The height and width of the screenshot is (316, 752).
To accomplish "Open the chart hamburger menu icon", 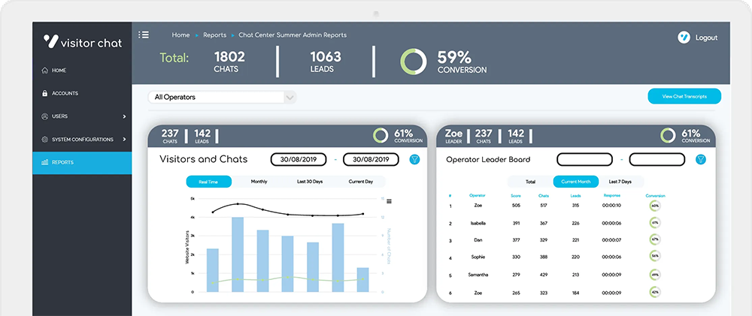I will coord(388,201).
